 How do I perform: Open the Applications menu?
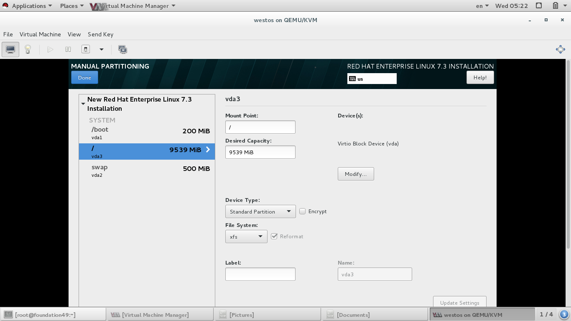pos(32,6)
